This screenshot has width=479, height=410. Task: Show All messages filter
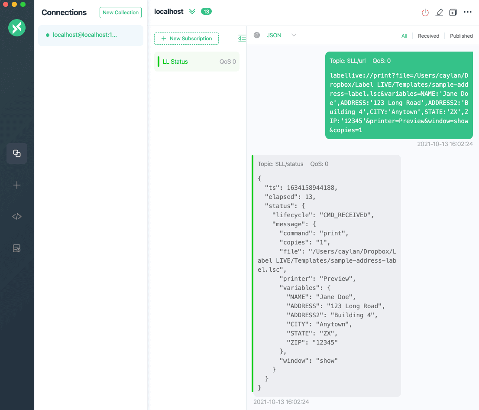[404, 36]
